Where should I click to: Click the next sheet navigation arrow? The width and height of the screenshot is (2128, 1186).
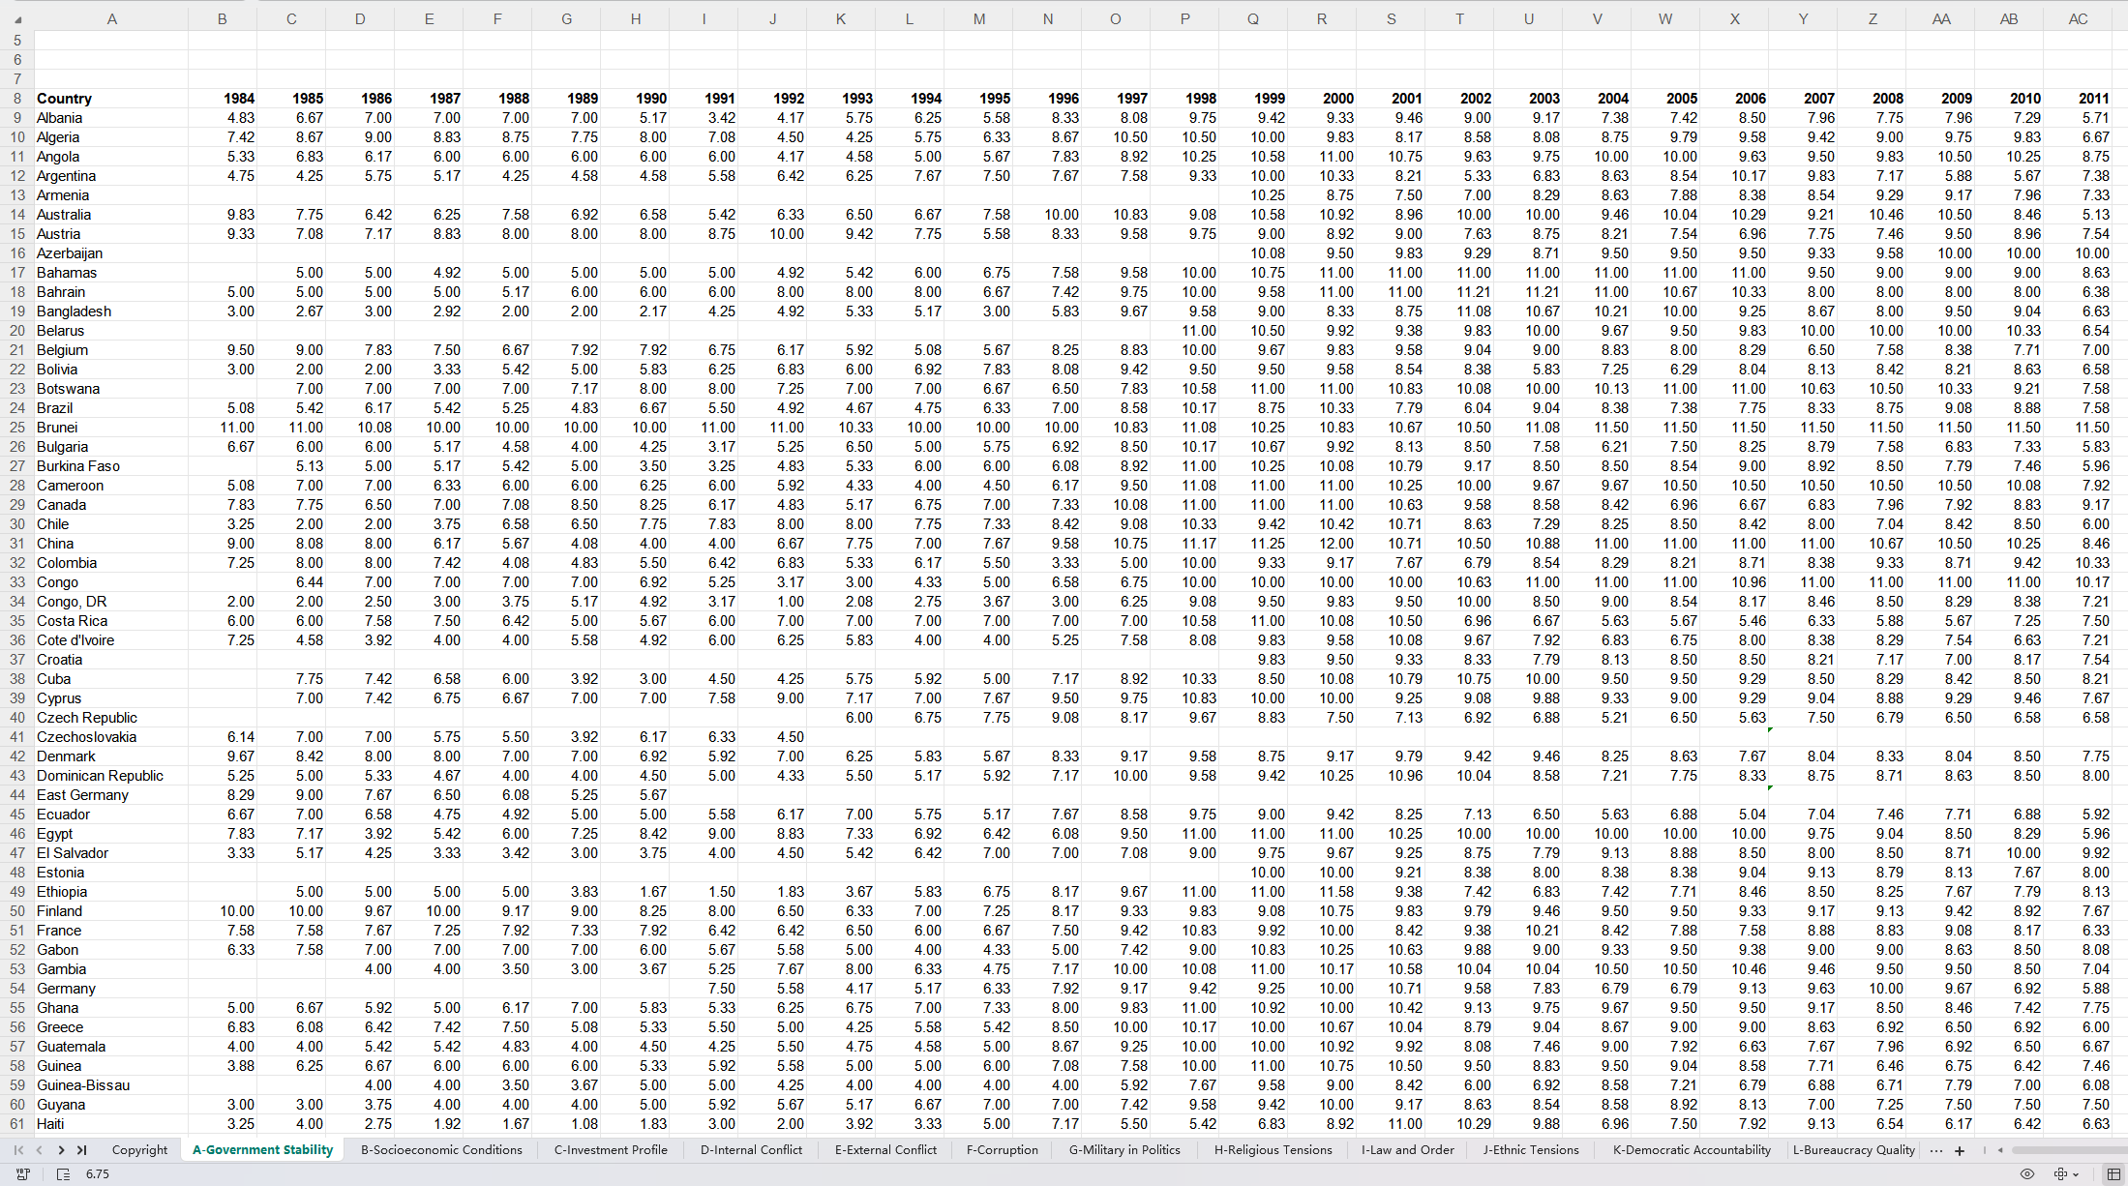(61, 1150)
